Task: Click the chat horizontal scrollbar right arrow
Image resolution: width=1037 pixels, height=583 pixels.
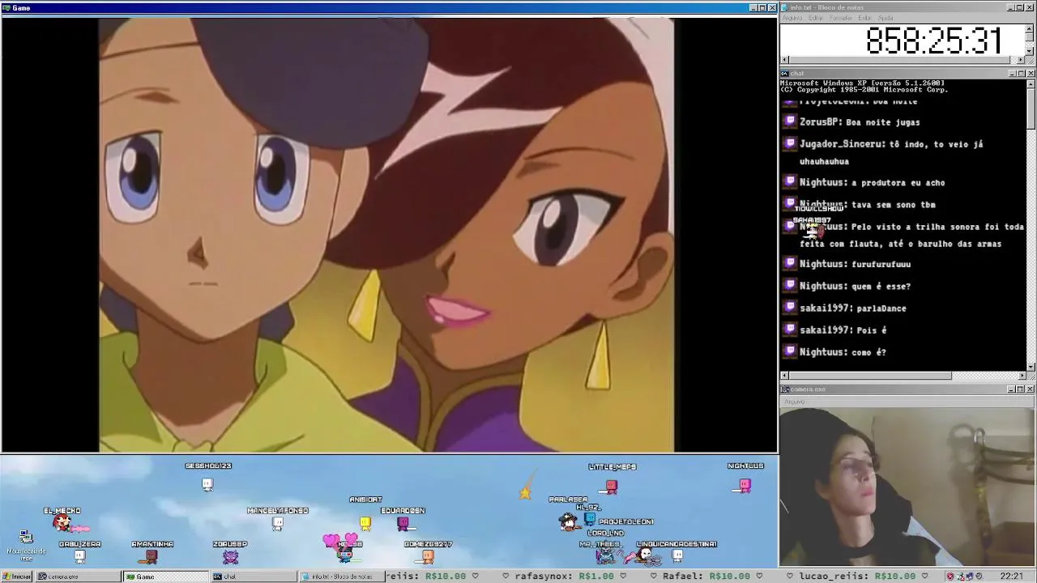Action: pos(1022,376)
